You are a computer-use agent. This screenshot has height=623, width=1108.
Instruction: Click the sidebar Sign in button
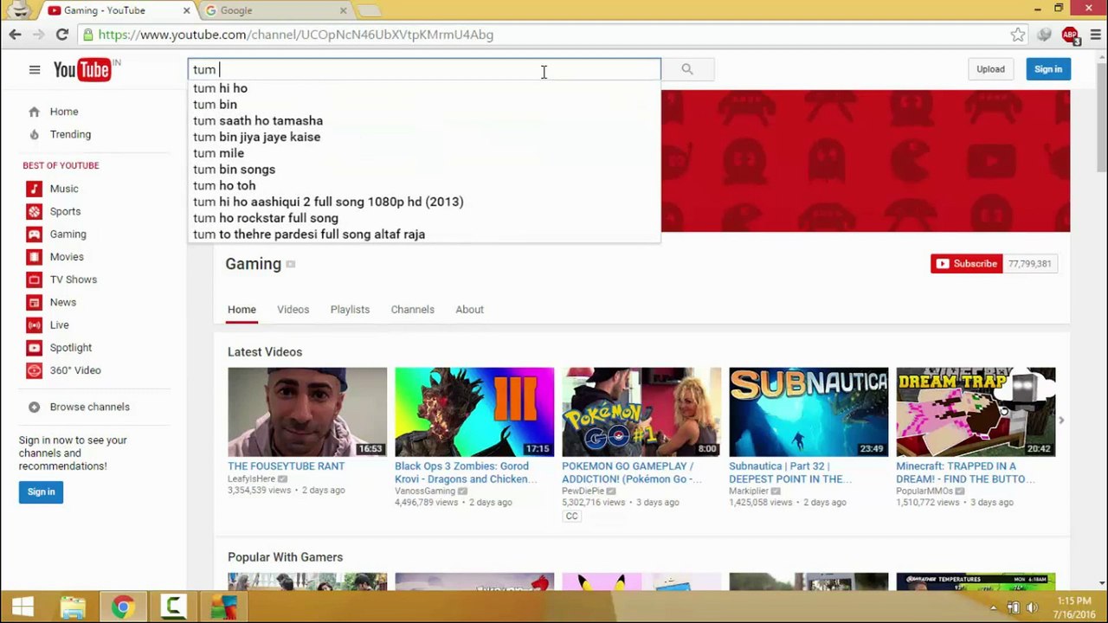click(41, 491)
